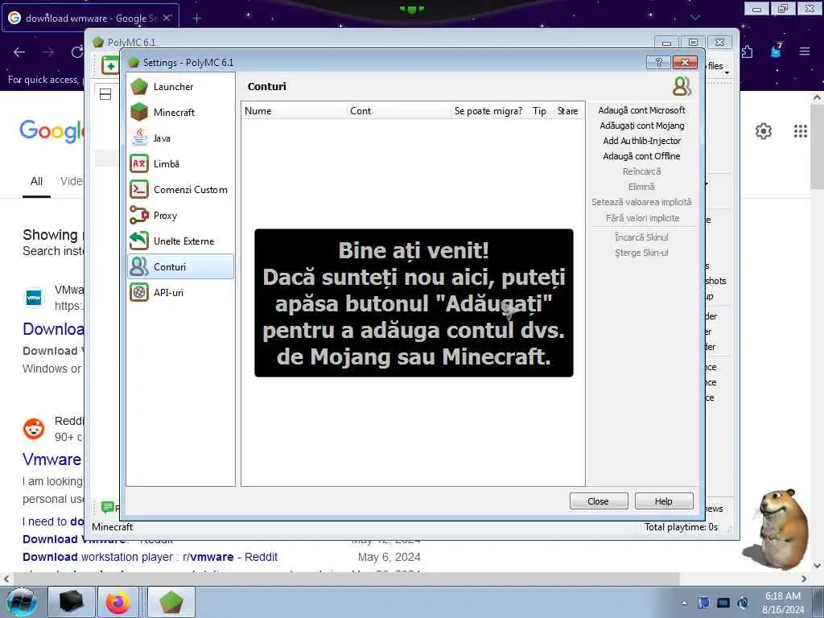
Task: Click the PolyMC taskbar icon
Action: pos(171,602)
